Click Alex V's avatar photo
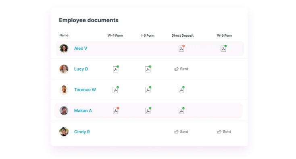 pos(64,48)
